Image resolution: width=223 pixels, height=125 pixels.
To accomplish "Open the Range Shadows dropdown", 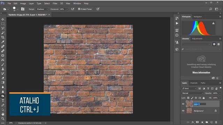I will (42, 9).
